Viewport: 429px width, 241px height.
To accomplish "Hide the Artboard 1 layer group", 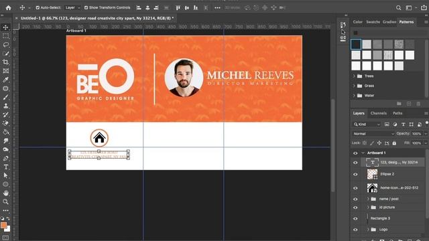I will (355, 153).
